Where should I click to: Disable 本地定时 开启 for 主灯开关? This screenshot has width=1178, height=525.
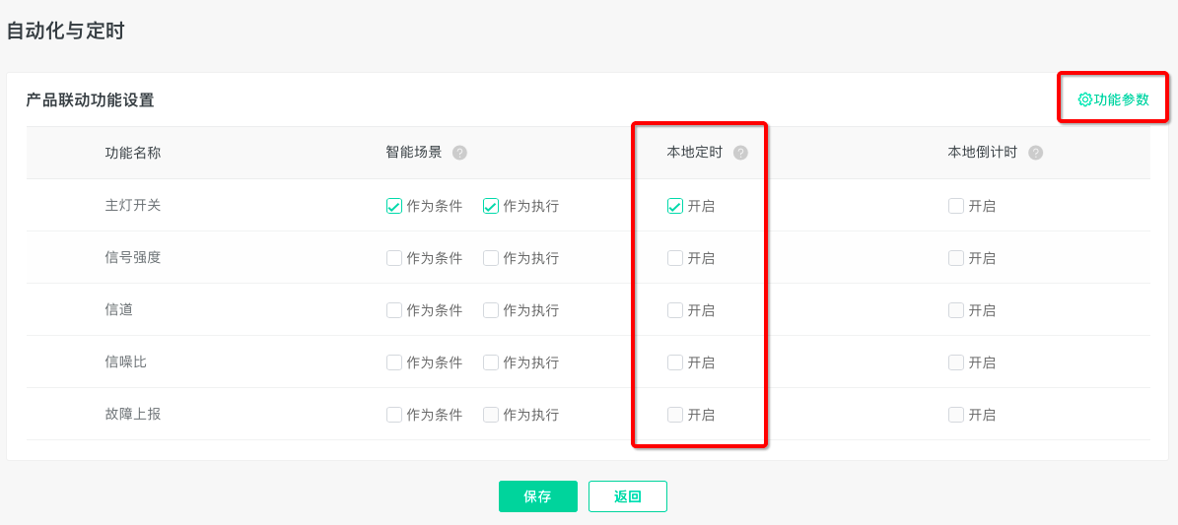(674, 206)
